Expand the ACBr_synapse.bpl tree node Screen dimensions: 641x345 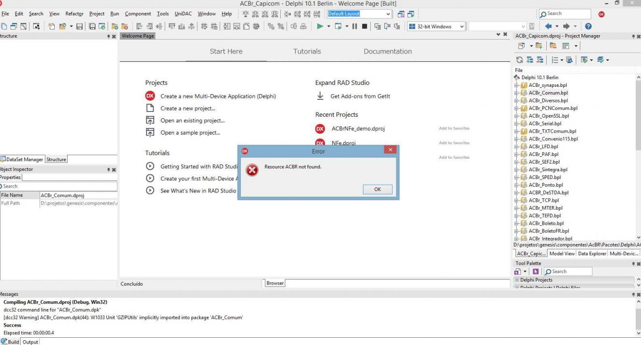516,85
